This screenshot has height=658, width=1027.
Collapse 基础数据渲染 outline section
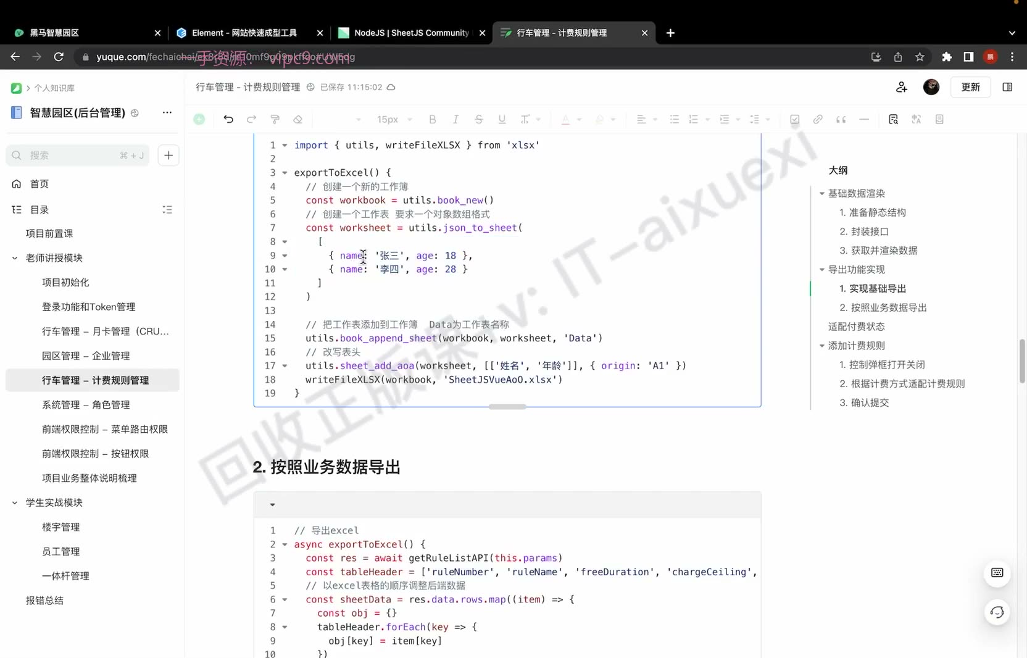[822, 193]
